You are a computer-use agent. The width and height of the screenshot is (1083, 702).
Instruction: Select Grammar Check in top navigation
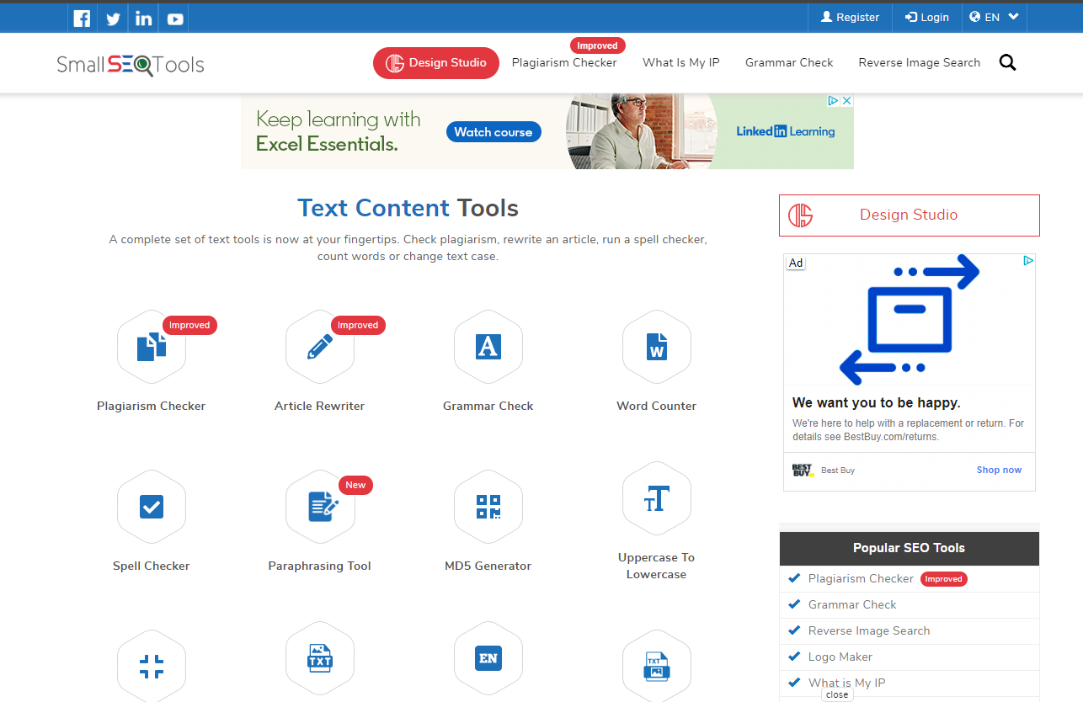[789, 62]
